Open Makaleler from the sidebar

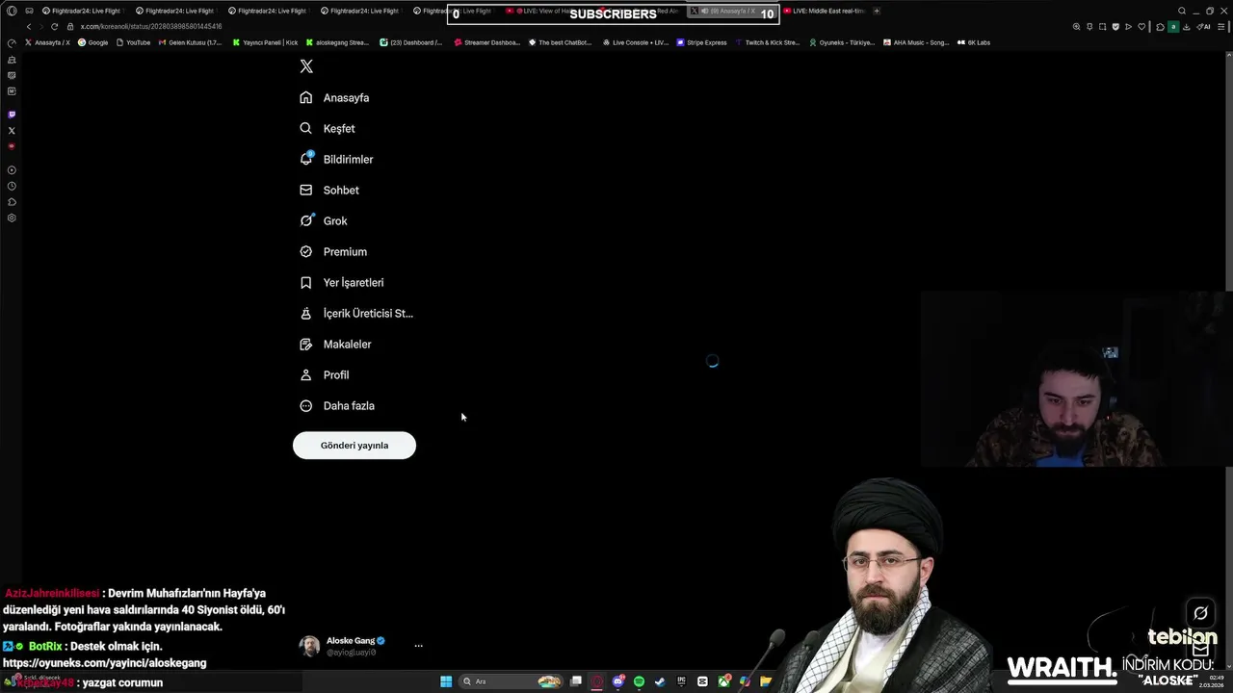[x=335, y=344]
